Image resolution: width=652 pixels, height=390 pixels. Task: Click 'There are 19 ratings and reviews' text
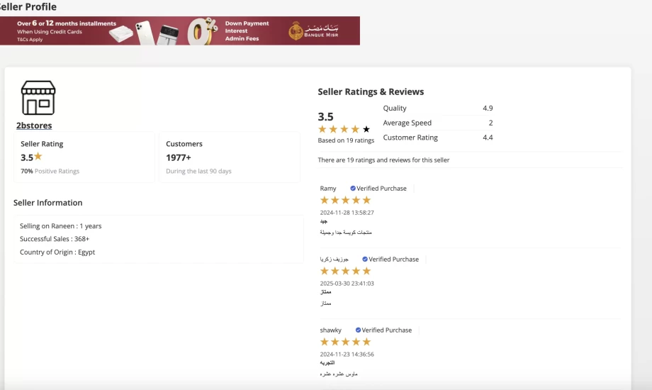pyautogui.click(x=383, y=160)
